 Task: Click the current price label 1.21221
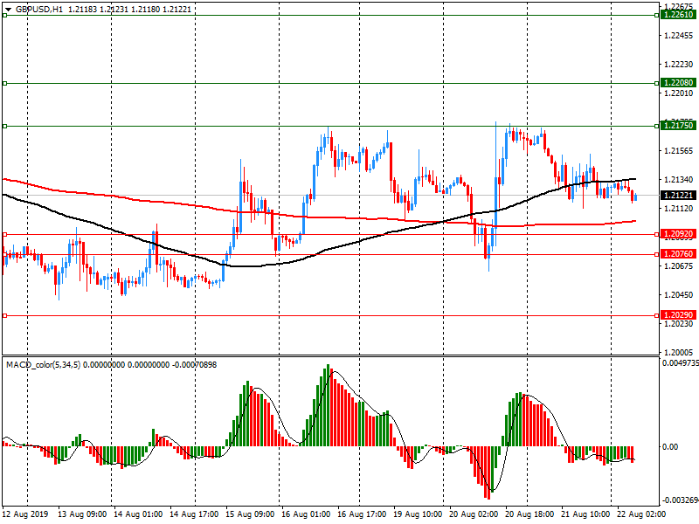click(678, 195)
